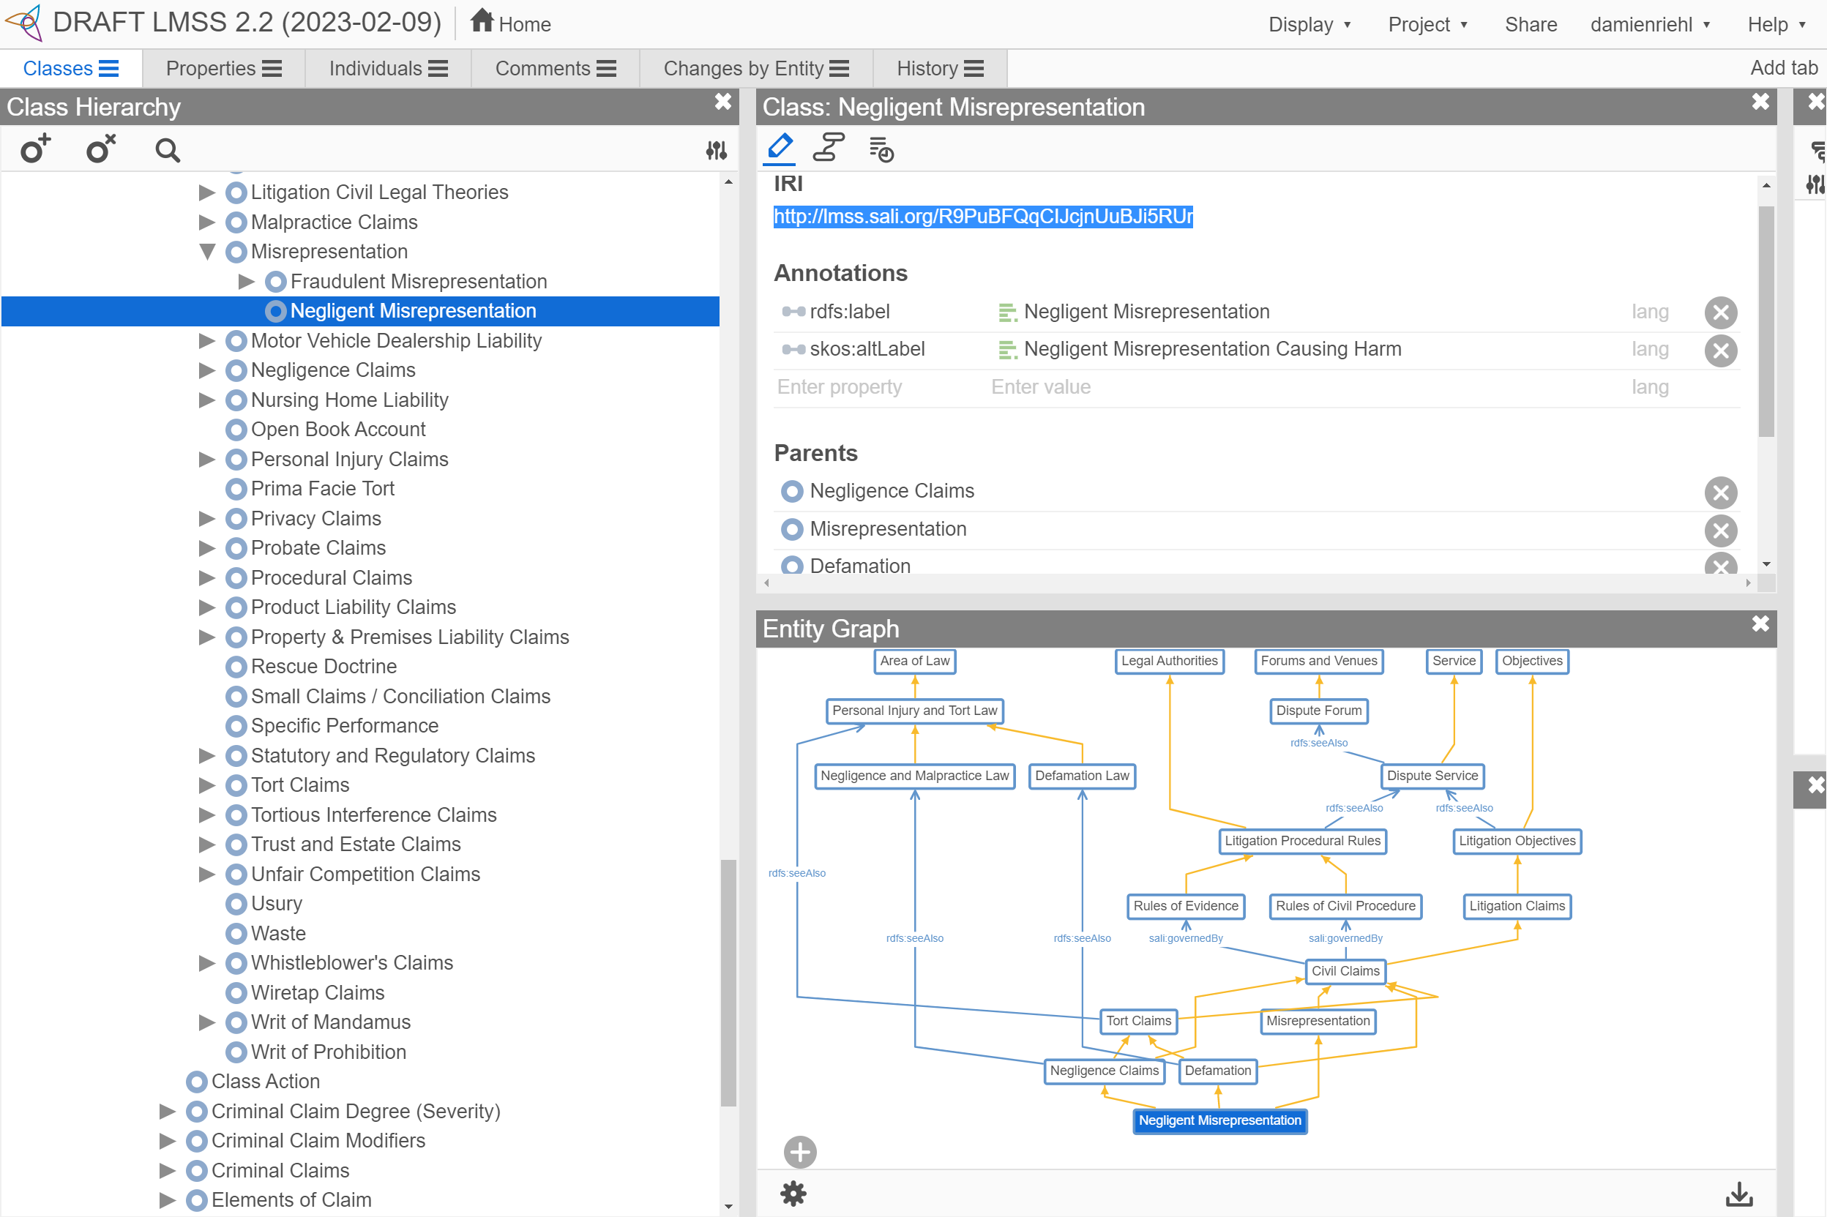Click the delete class icon
This screenshot has width=1827, height=1217.
(x=101, y=149)
